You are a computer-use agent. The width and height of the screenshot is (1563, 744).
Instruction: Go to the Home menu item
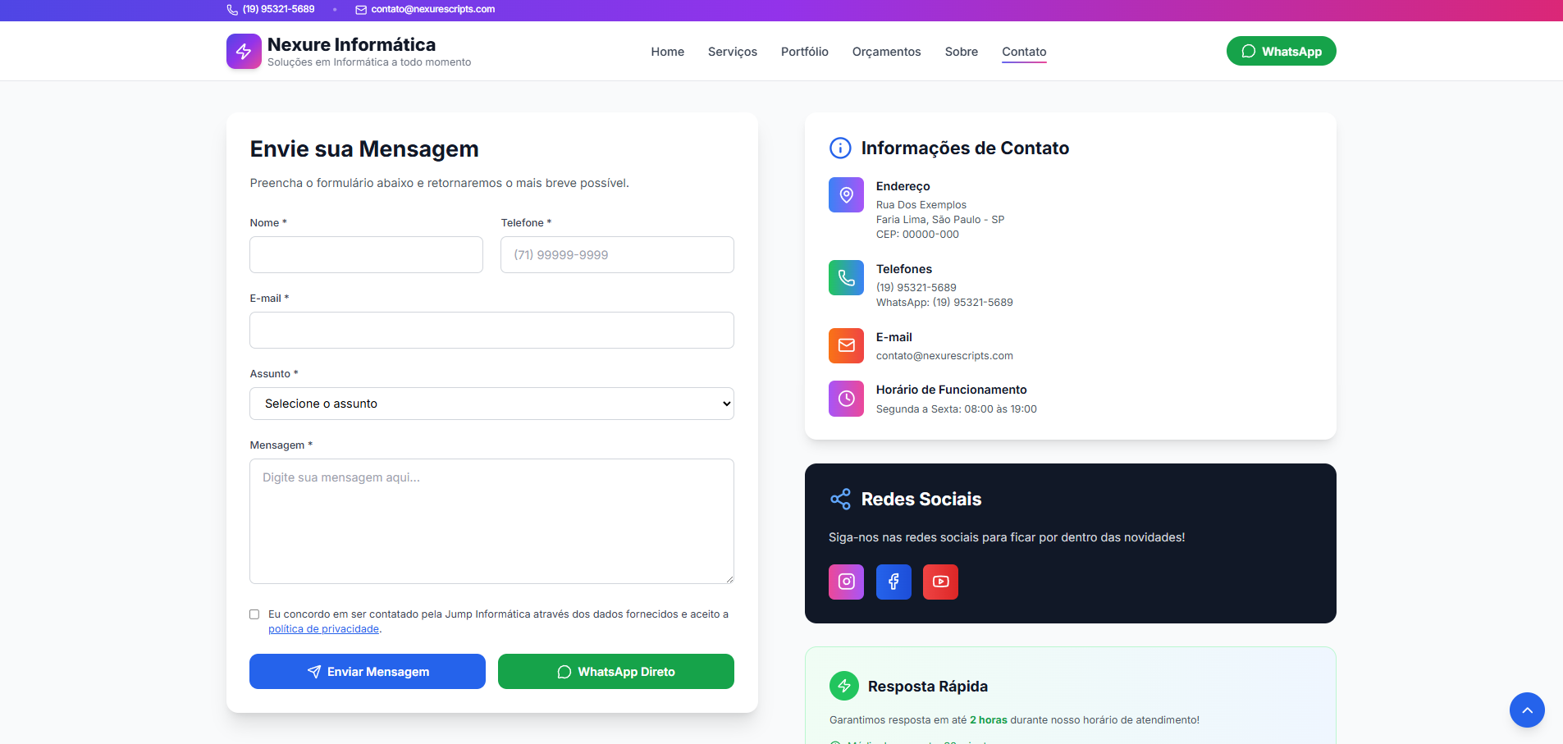pos(668,52)
